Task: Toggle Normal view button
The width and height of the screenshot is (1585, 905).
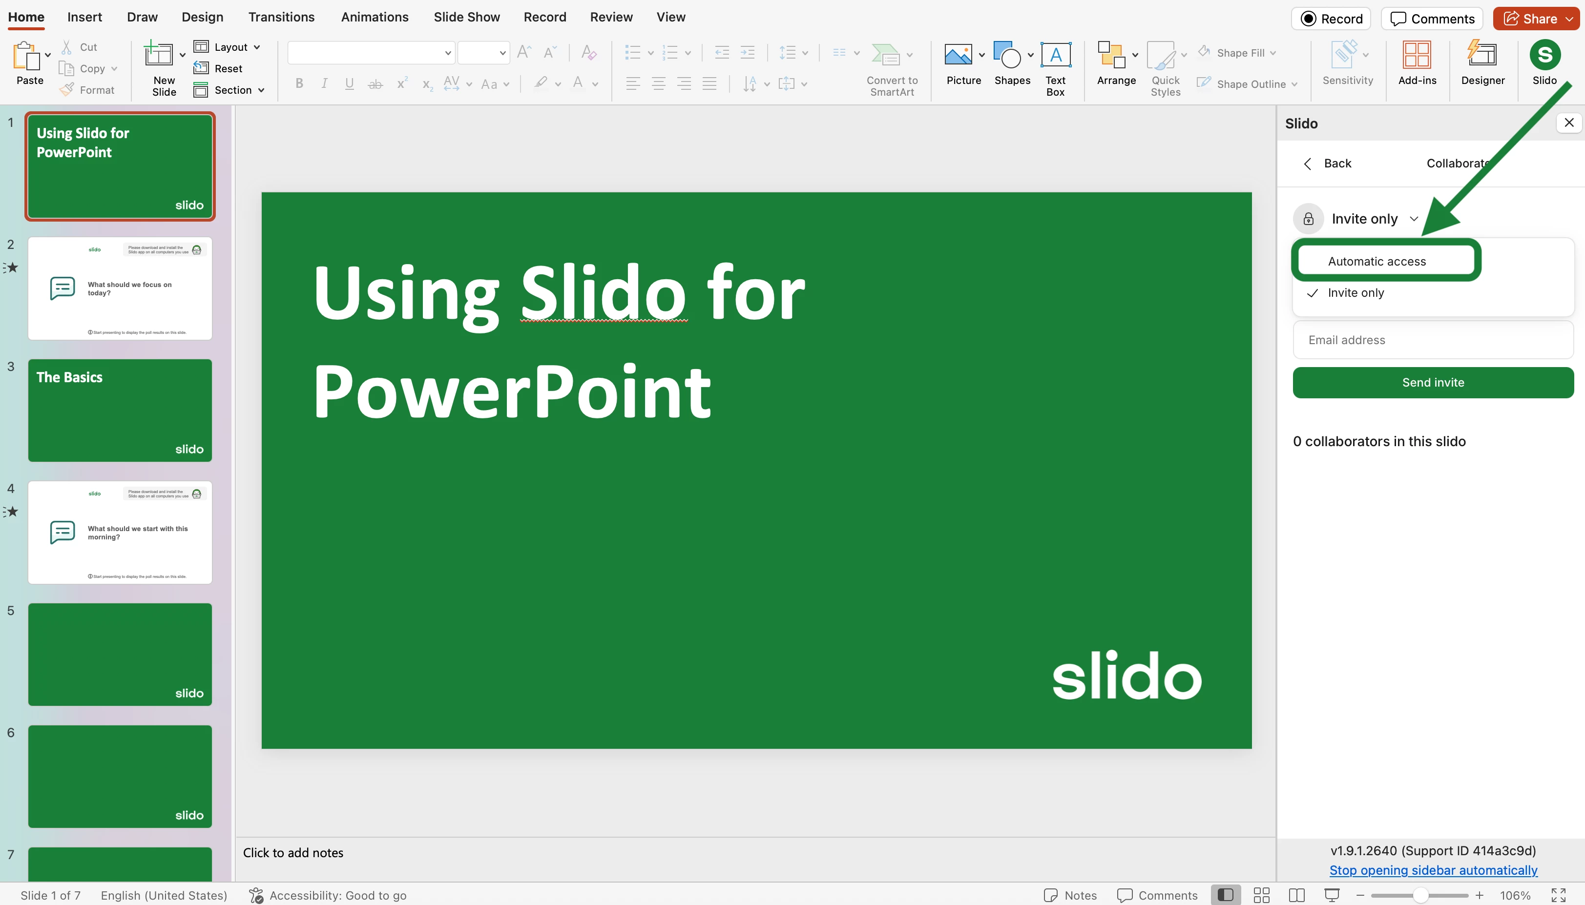Action: pos(1225,895)
